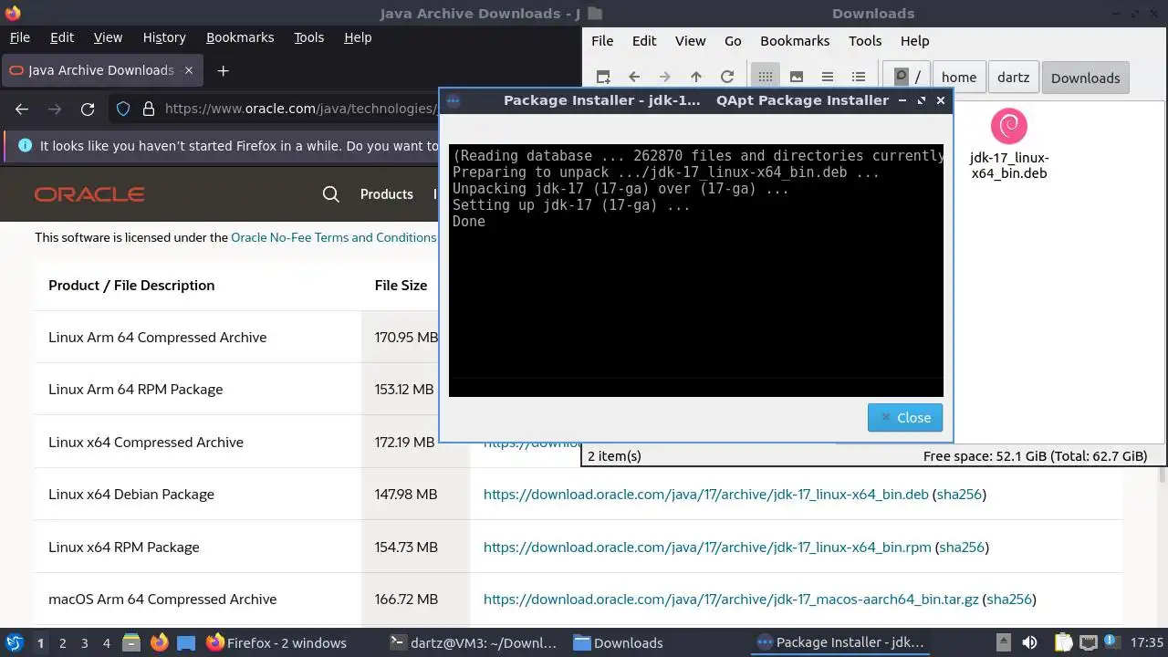The image size is (1168, 657).
Task: Go back in the Downloads file manager
Action: (634, 78)
